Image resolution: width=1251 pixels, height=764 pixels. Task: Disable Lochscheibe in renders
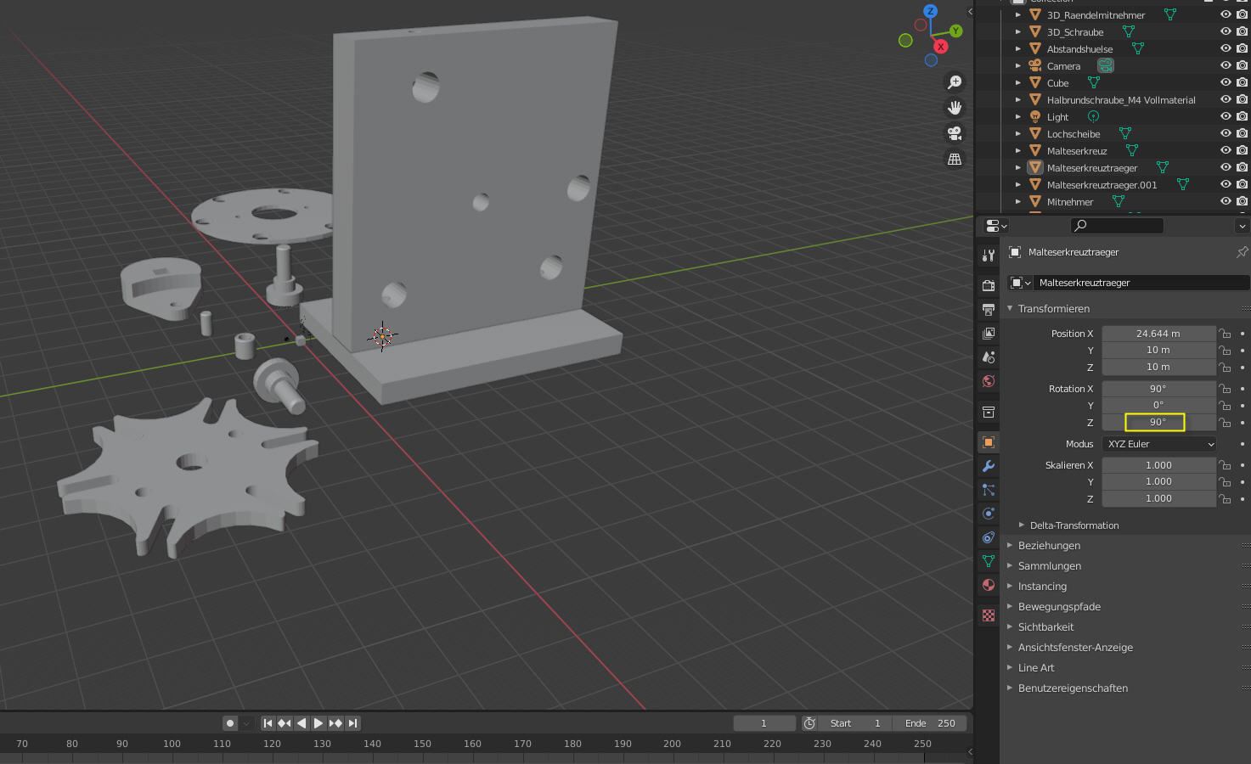click(1242, 133)
